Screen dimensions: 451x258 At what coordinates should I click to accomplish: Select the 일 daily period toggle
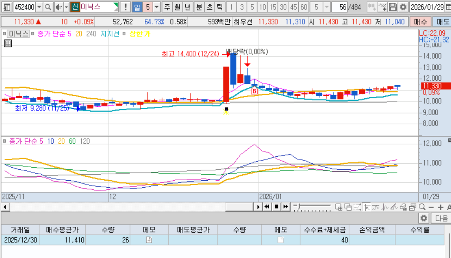tap(137, 7)
